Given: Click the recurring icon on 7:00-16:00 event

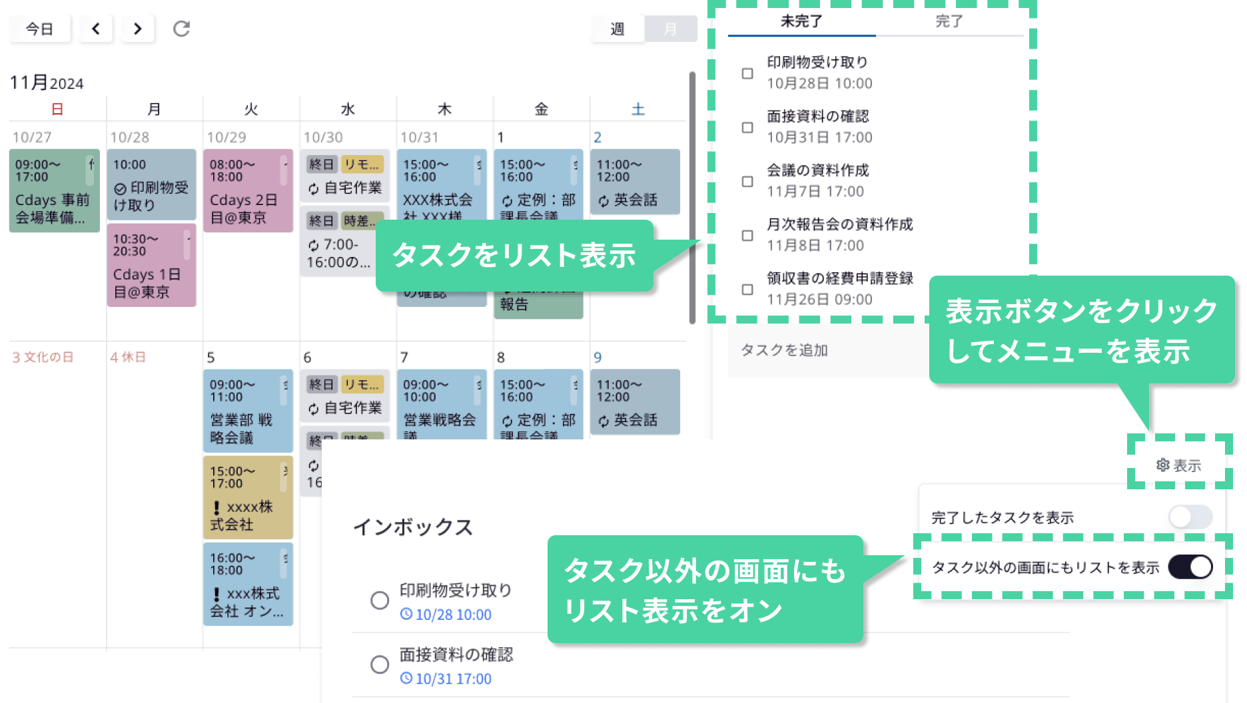Looking at the screenshot, I should (313, 246).
